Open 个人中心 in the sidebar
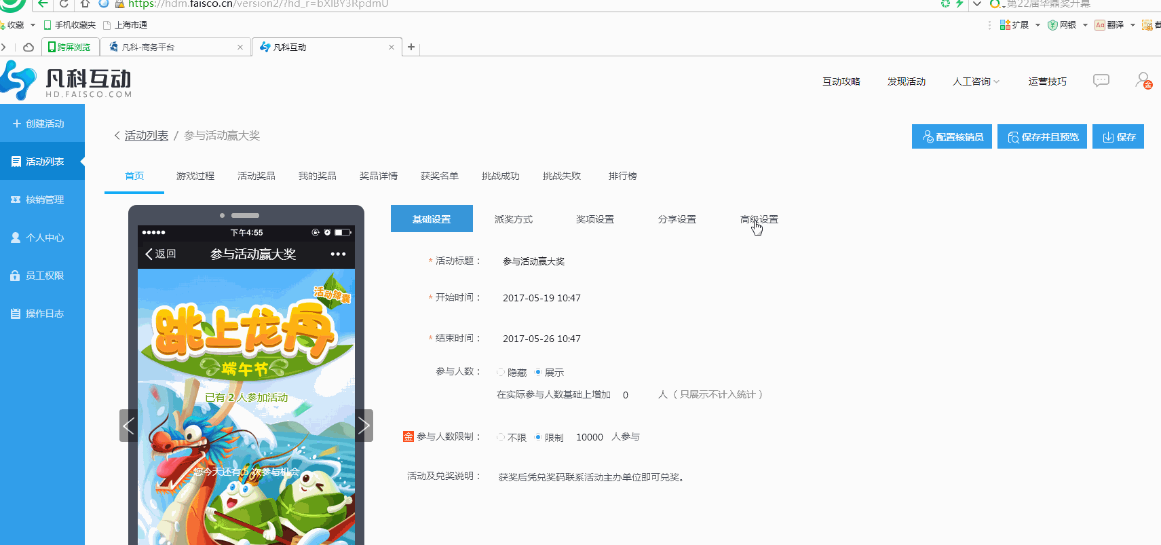Screen dimensions: 1161x545 pos(42,238)
